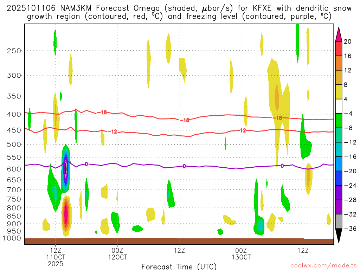This screenshot has width=360, height=270.
Task: Click the '-16' colorbar scale value
Action: click(x=350, y=157)
